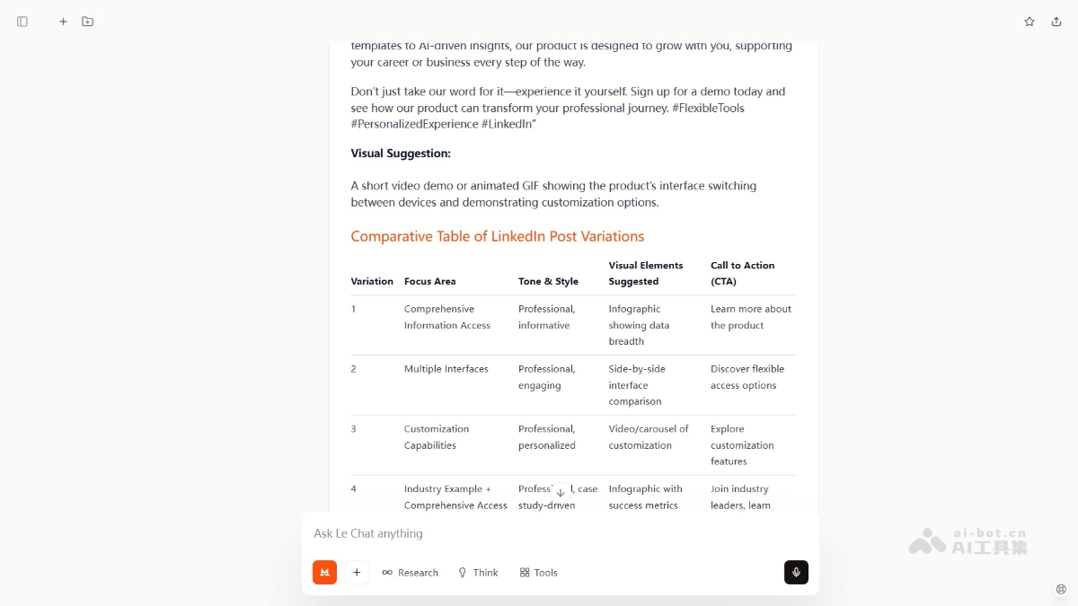Click the Customization Capabilities table cell
The height and width of the screenshot is (606, 1078).
click(436, 437)
